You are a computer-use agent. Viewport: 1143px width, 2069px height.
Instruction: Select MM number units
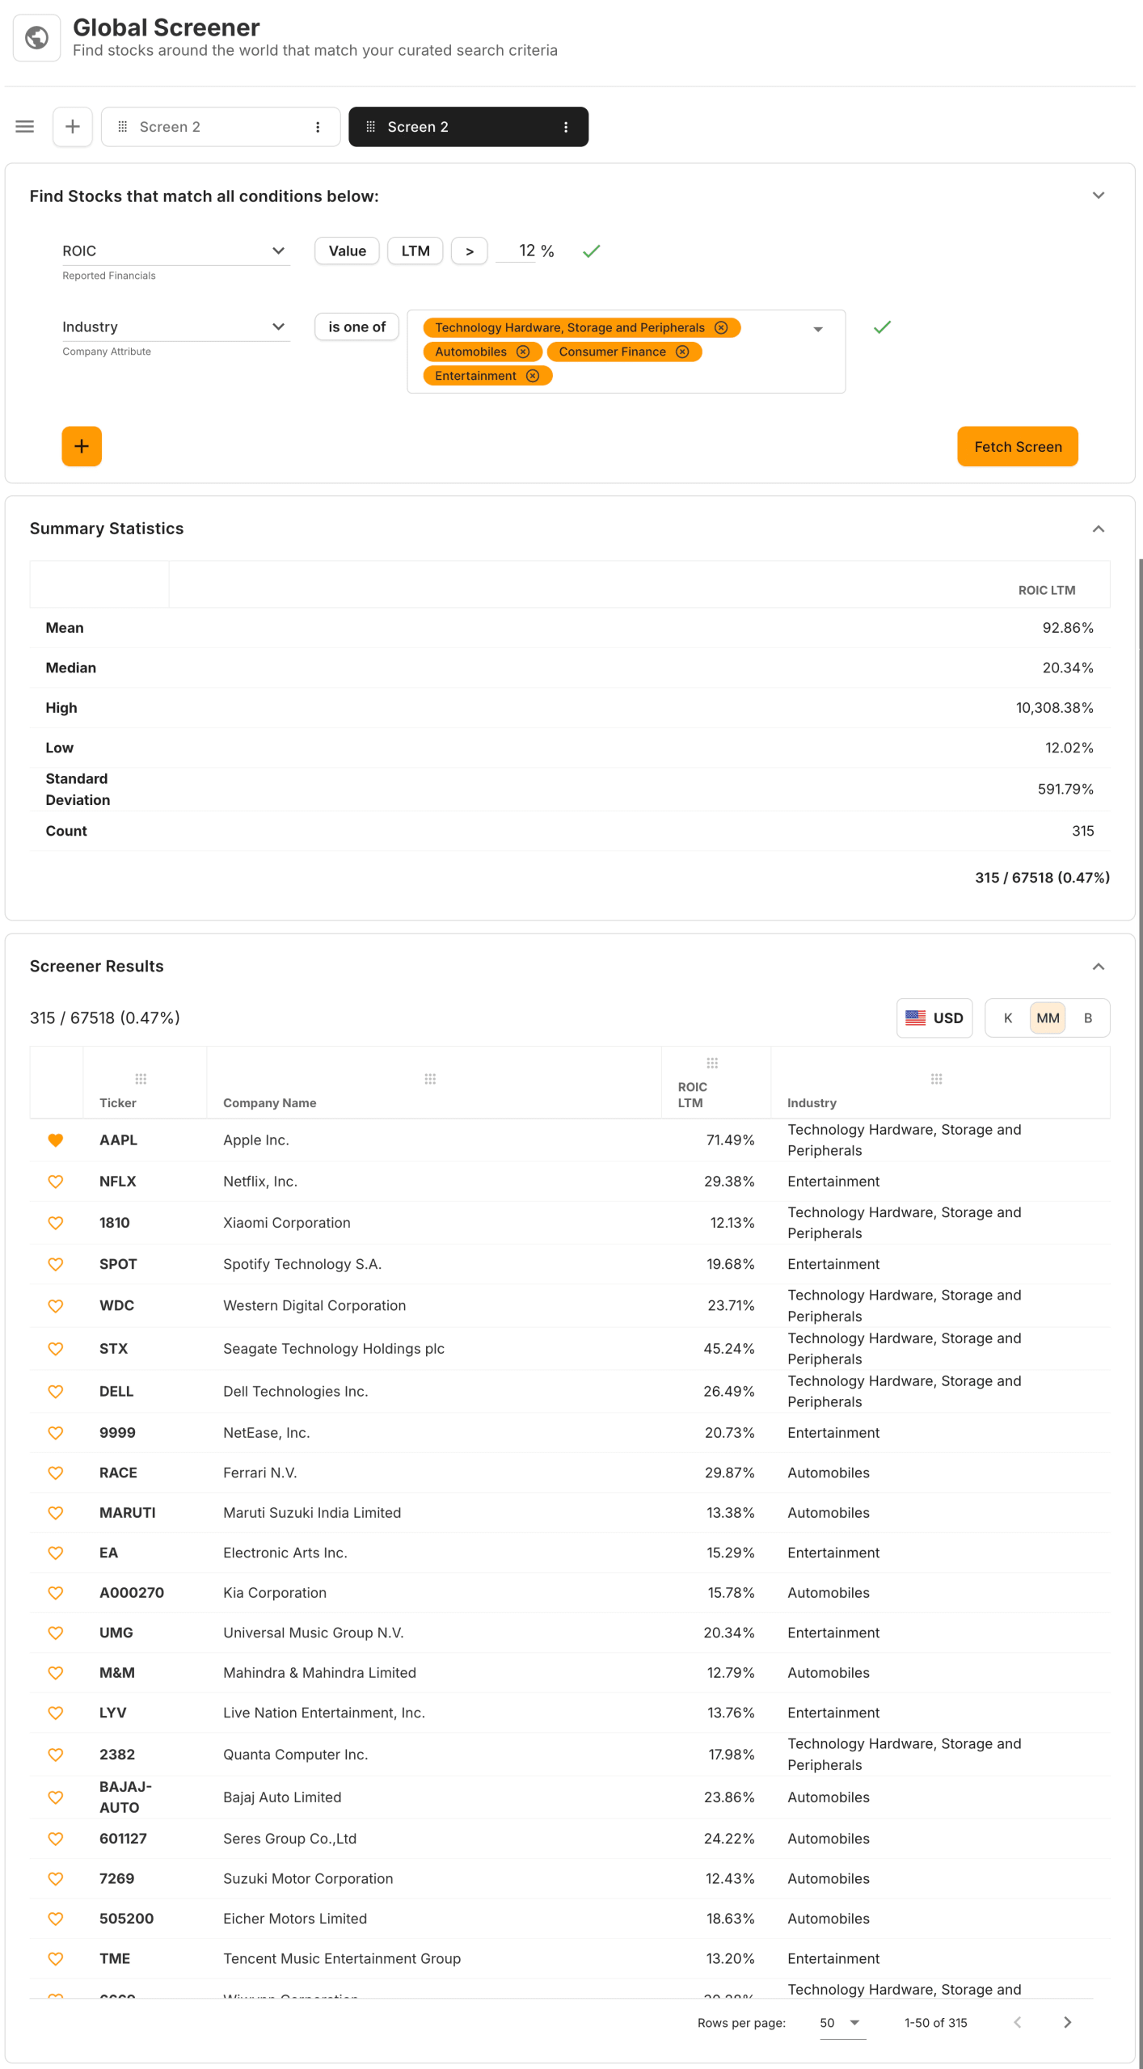[x=1048, y=1018]
